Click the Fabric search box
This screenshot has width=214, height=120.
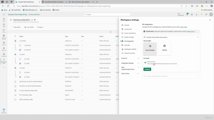(107, 14)
